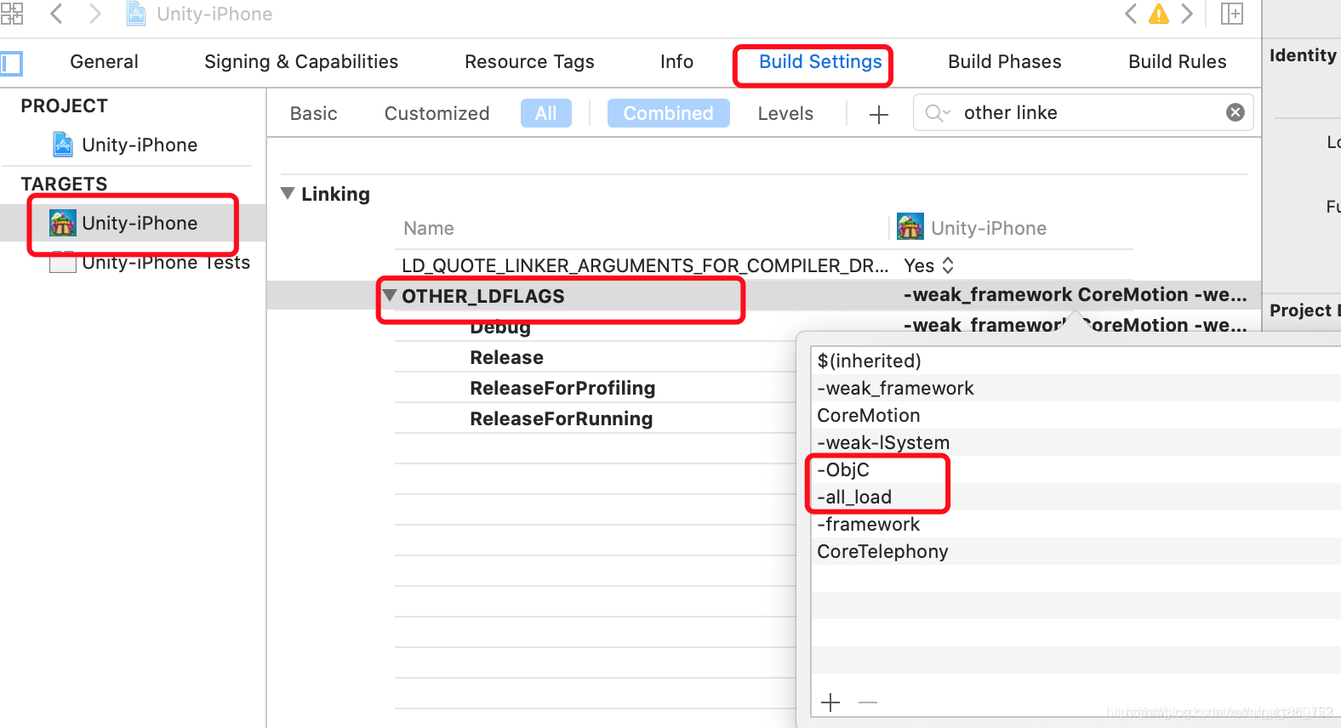1341x728 pixels.
Task: Click the Unity-iPhone breadcrumb project icon
Action: click(x=136, y=14)
